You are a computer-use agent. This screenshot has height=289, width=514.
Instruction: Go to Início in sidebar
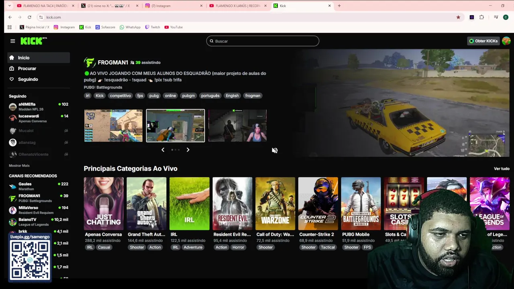pyautogui.click(x=39, y=58)
